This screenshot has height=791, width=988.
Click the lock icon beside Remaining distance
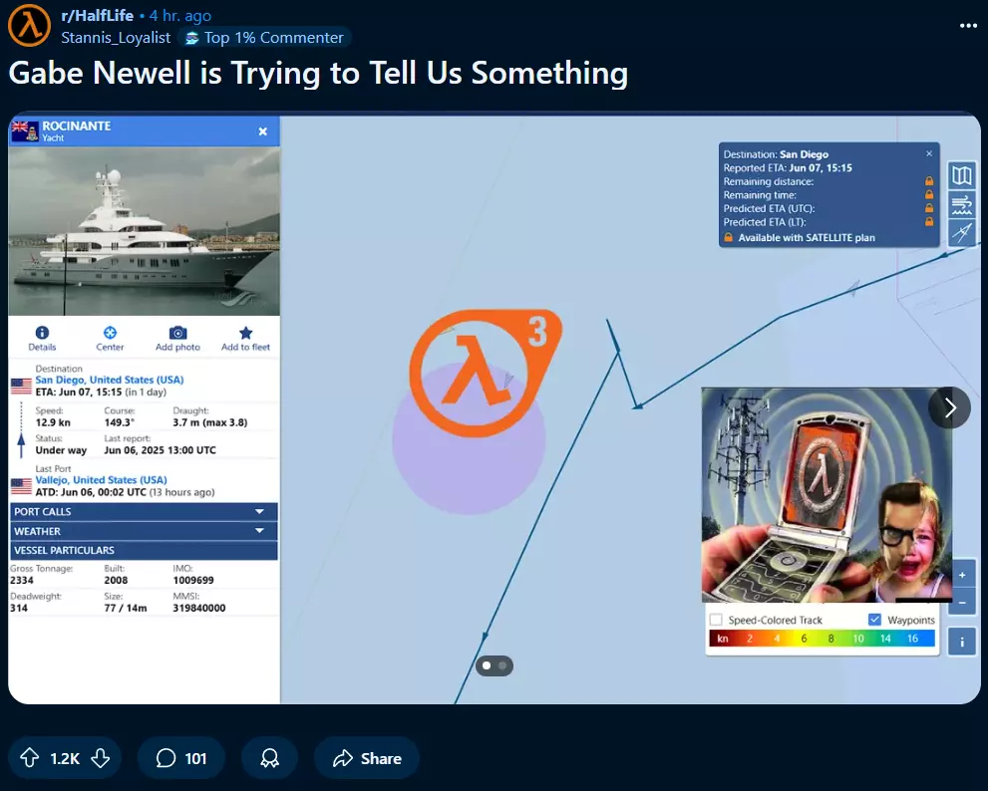(929, 181)
